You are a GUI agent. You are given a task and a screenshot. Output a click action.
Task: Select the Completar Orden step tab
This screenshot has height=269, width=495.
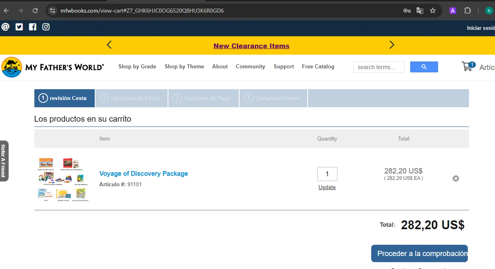pos(274,98)
